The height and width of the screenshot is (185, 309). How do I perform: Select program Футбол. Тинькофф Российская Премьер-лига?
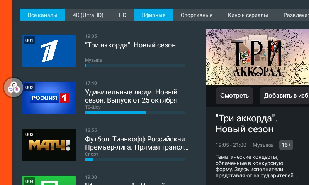click(x=137, y=143)
